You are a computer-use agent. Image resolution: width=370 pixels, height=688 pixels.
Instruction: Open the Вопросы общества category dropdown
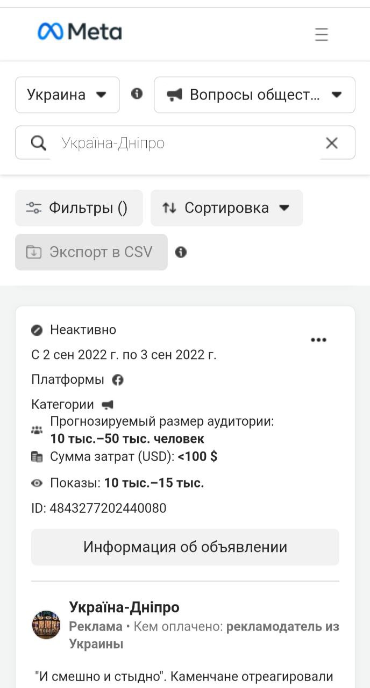[255, 95]
